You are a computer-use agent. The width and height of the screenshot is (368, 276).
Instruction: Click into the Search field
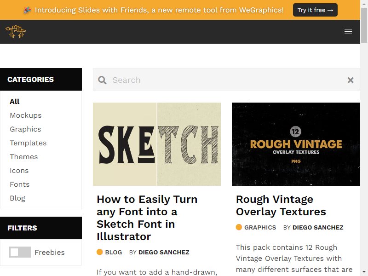coord(226,80)
